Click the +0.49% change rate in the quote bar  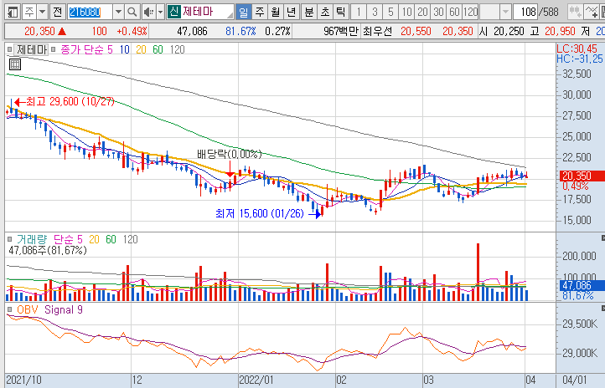coord(132,31)
